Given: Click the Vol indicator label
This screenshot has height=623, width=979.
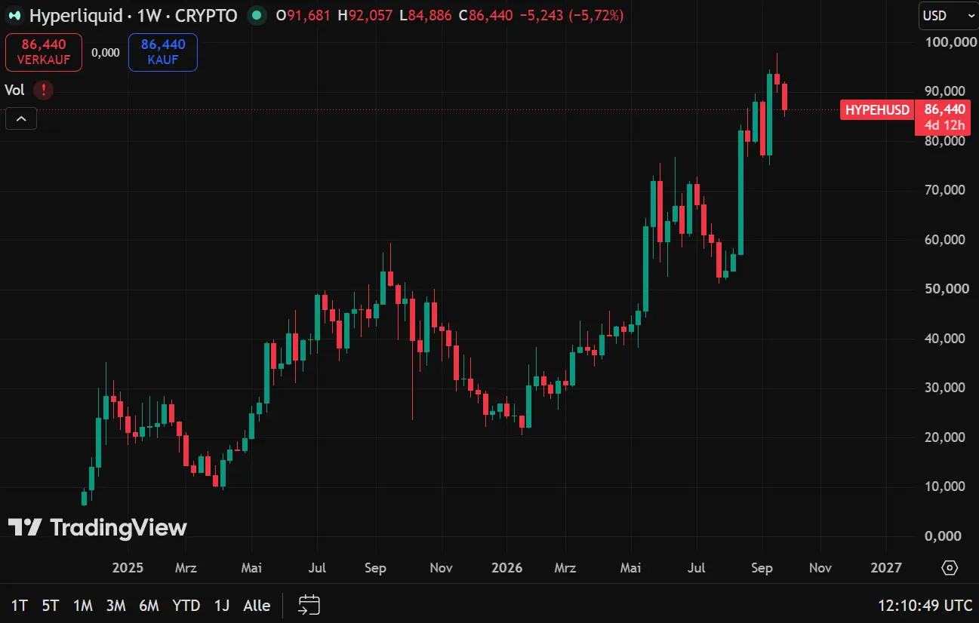Looking at the screenshot, I should [14, 91].
